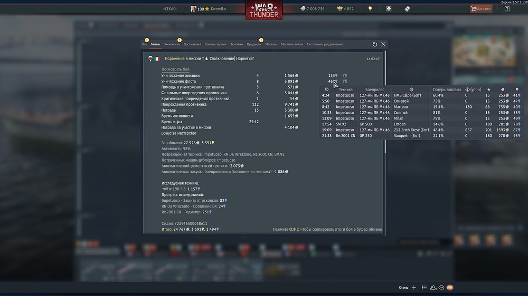This screenshot has height=296, width=528.
Task: Click the Golden Eagles balance 4 852
Action: pyautogui.click(x=345, y=9)
